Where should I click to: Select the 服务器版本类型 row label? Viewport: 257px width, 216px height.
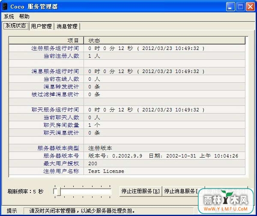[x=58, y=148]
